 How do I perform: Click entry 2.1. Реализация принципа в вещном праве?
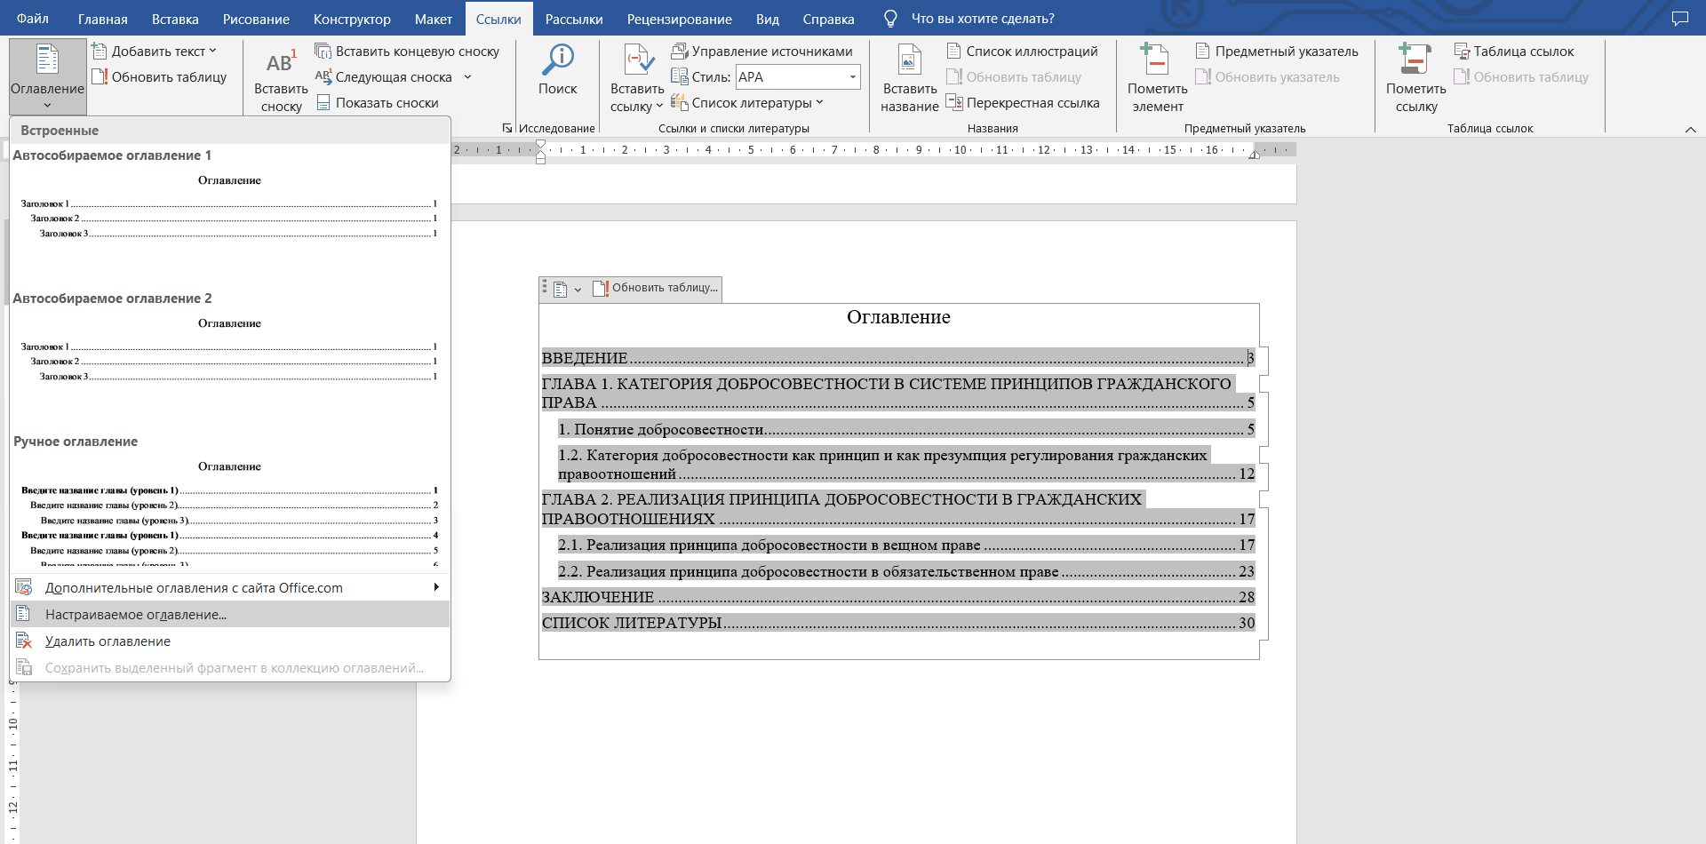pos(905,545)
